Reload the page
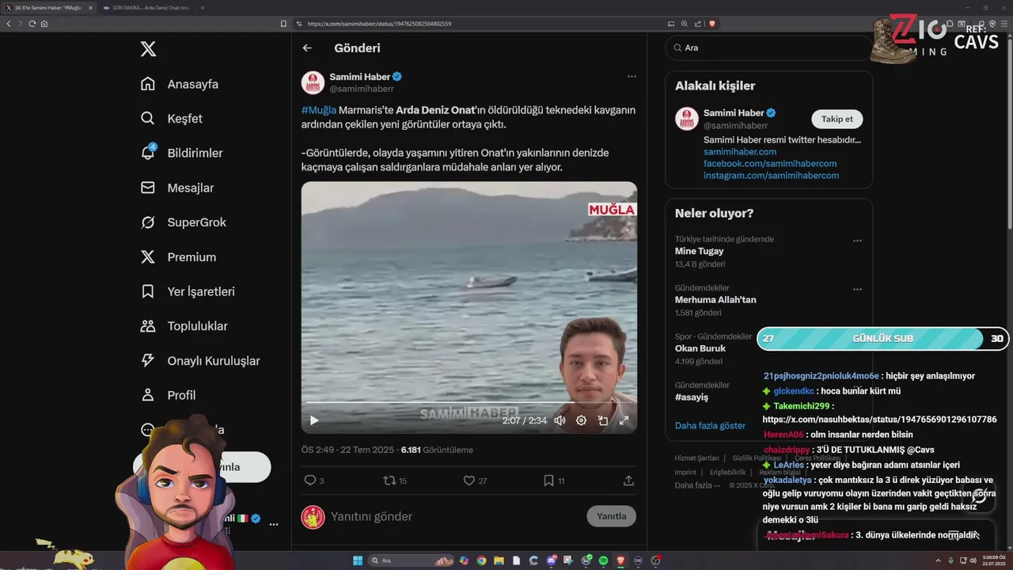 click(x=32, y=24)
